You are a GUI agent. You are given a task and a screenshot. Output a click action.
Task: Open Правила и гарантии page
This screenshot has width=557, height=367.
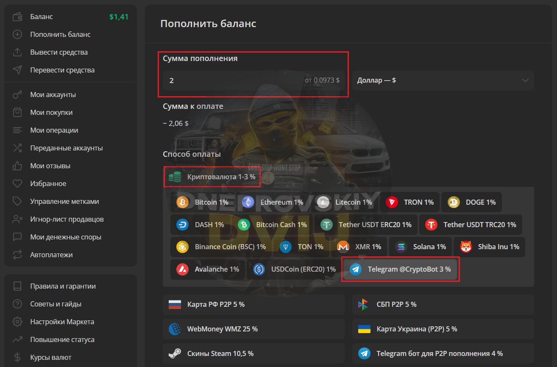pyautogui.click(x=63, y=286)
